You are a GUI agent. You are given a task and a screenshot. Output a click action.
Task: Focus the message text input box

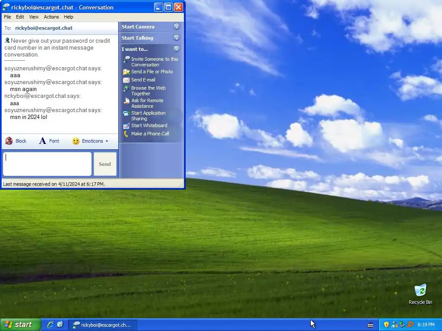click(47, 164)
